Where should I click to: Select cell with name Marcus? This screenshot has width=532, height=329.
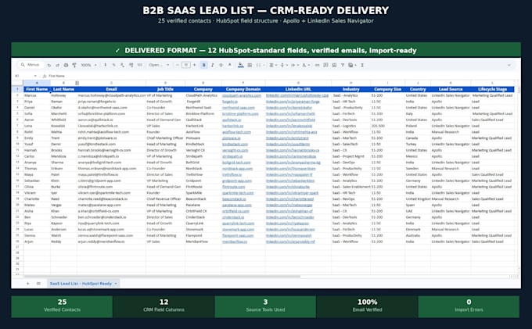37,95
